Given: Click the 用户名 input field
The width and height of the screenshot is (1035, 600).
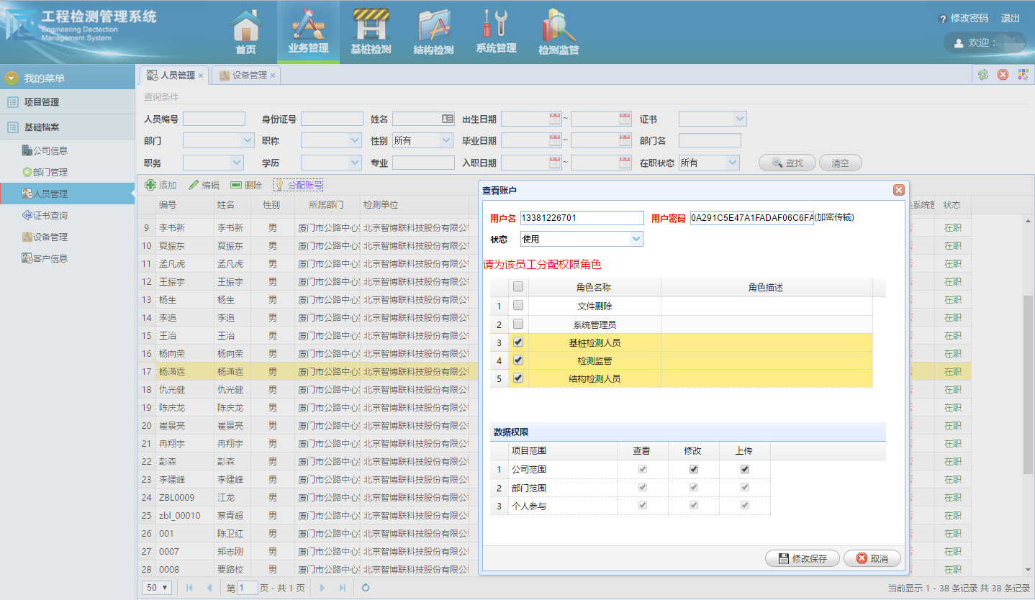Looking at the screenshot, I should pos(582,218).
